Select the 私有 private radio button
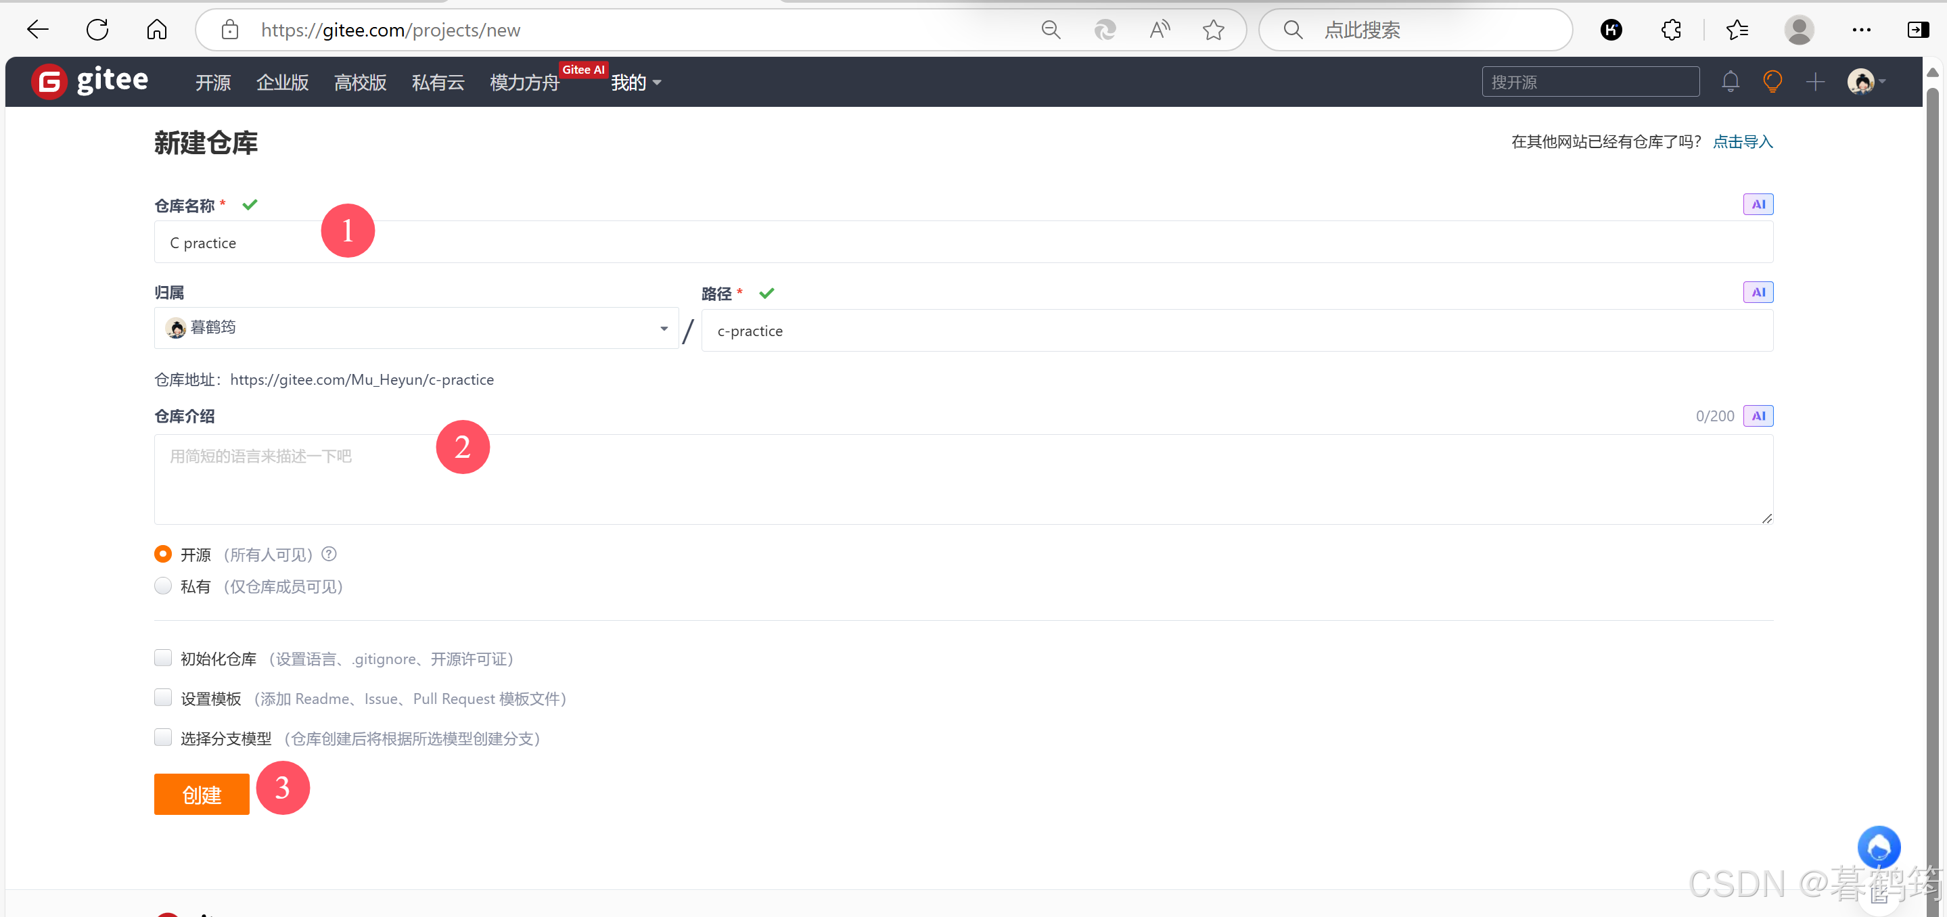The height and width of the screenshot is (917, 1947). point(163,586)
